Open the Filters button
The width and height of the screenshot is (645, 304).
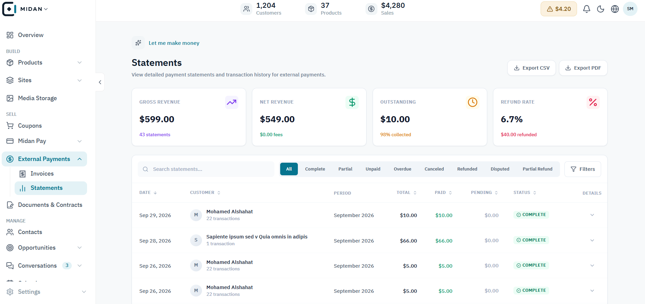[583, 169]
